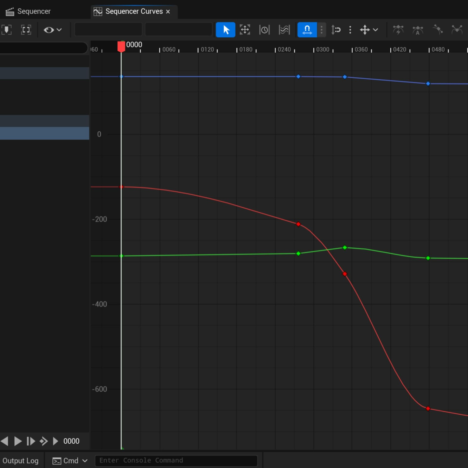Click the 0420 label on the time ruler
The width and height of the screenshot is (468, 468).
click(x=400, y=49)
